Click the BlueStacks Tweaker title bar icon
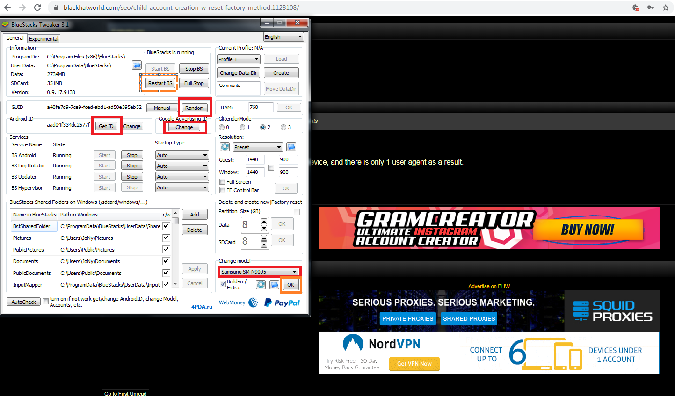The width and height of the screenshot is (675, 396). [x=6, y=24]
